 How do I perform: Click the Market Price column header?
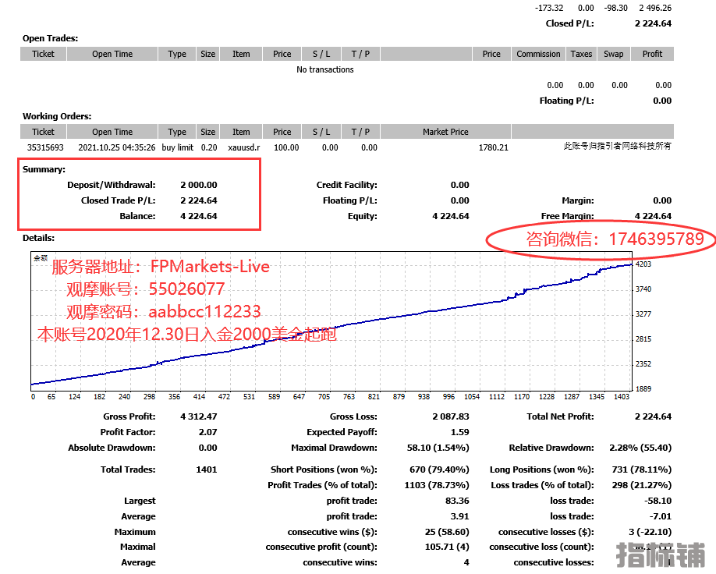[x=445, y=132]
